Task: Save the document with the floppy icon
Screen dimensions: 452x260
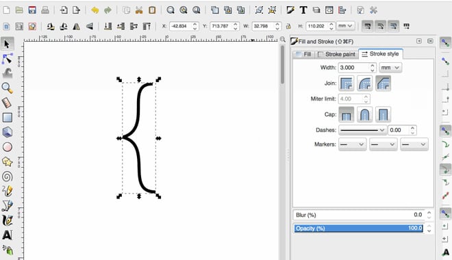Action: click(x=32, y=10)
